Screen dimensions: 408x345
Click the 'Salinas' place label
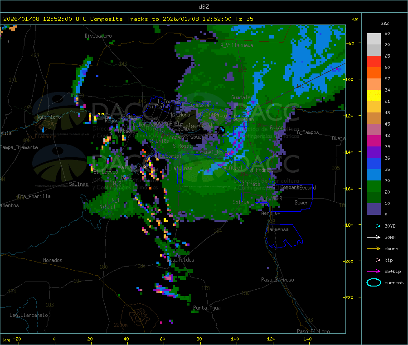coord(78,184)
